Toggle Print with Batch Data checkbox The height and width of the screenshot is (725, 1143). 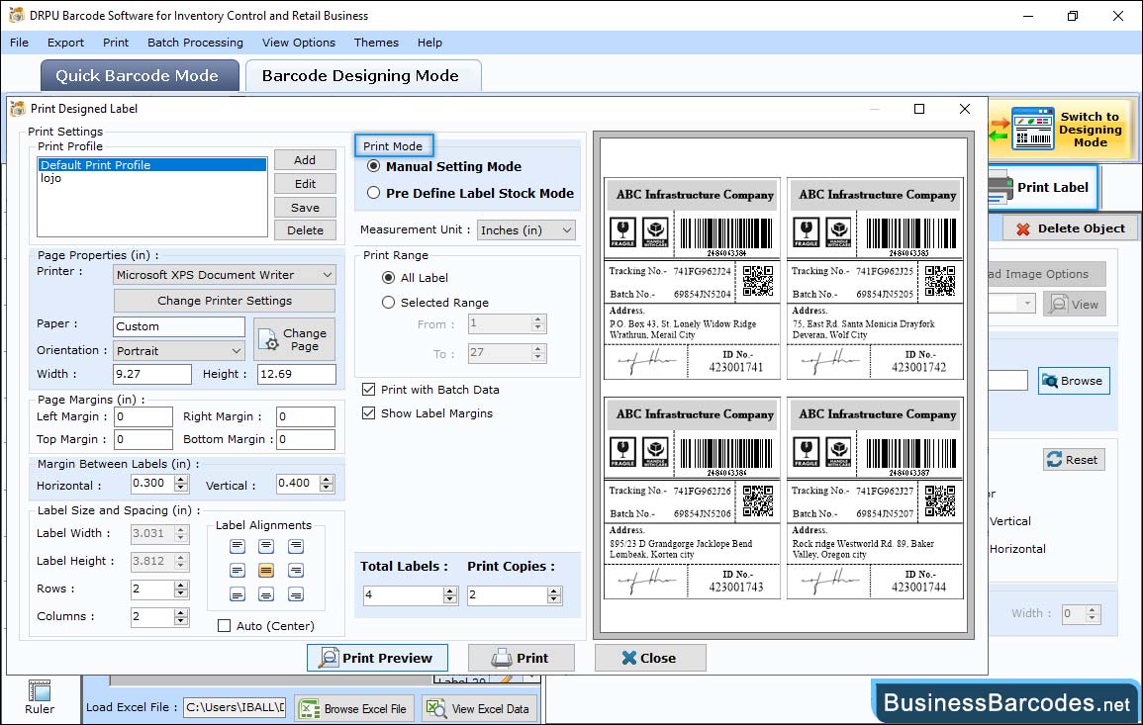point(369,389)
